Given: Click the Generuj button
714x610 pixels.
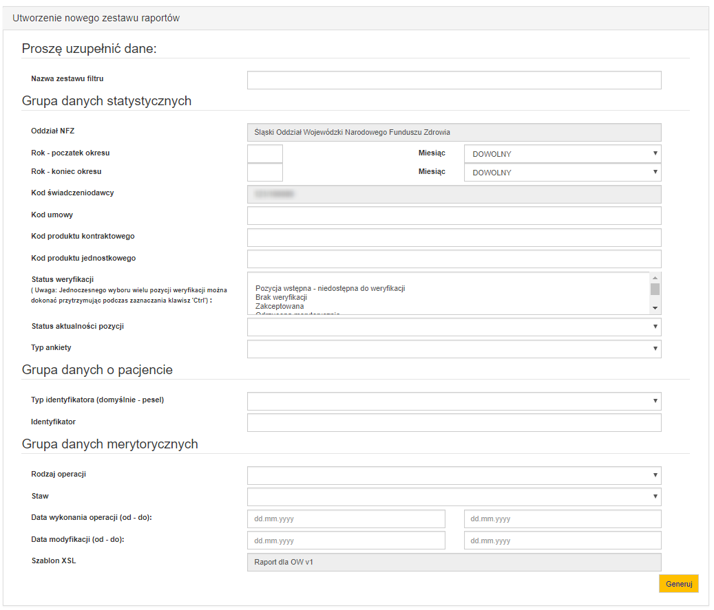Looking at the screenshot, I should 678,583.
